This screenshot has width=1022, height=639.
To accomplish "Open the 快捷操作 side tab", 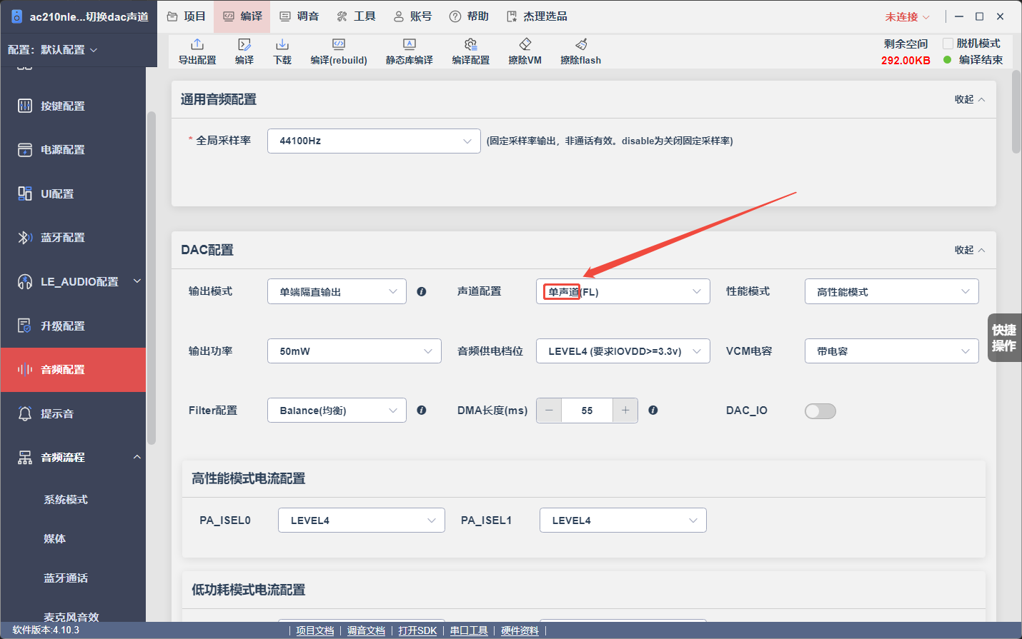I will tap(1004, 338).
